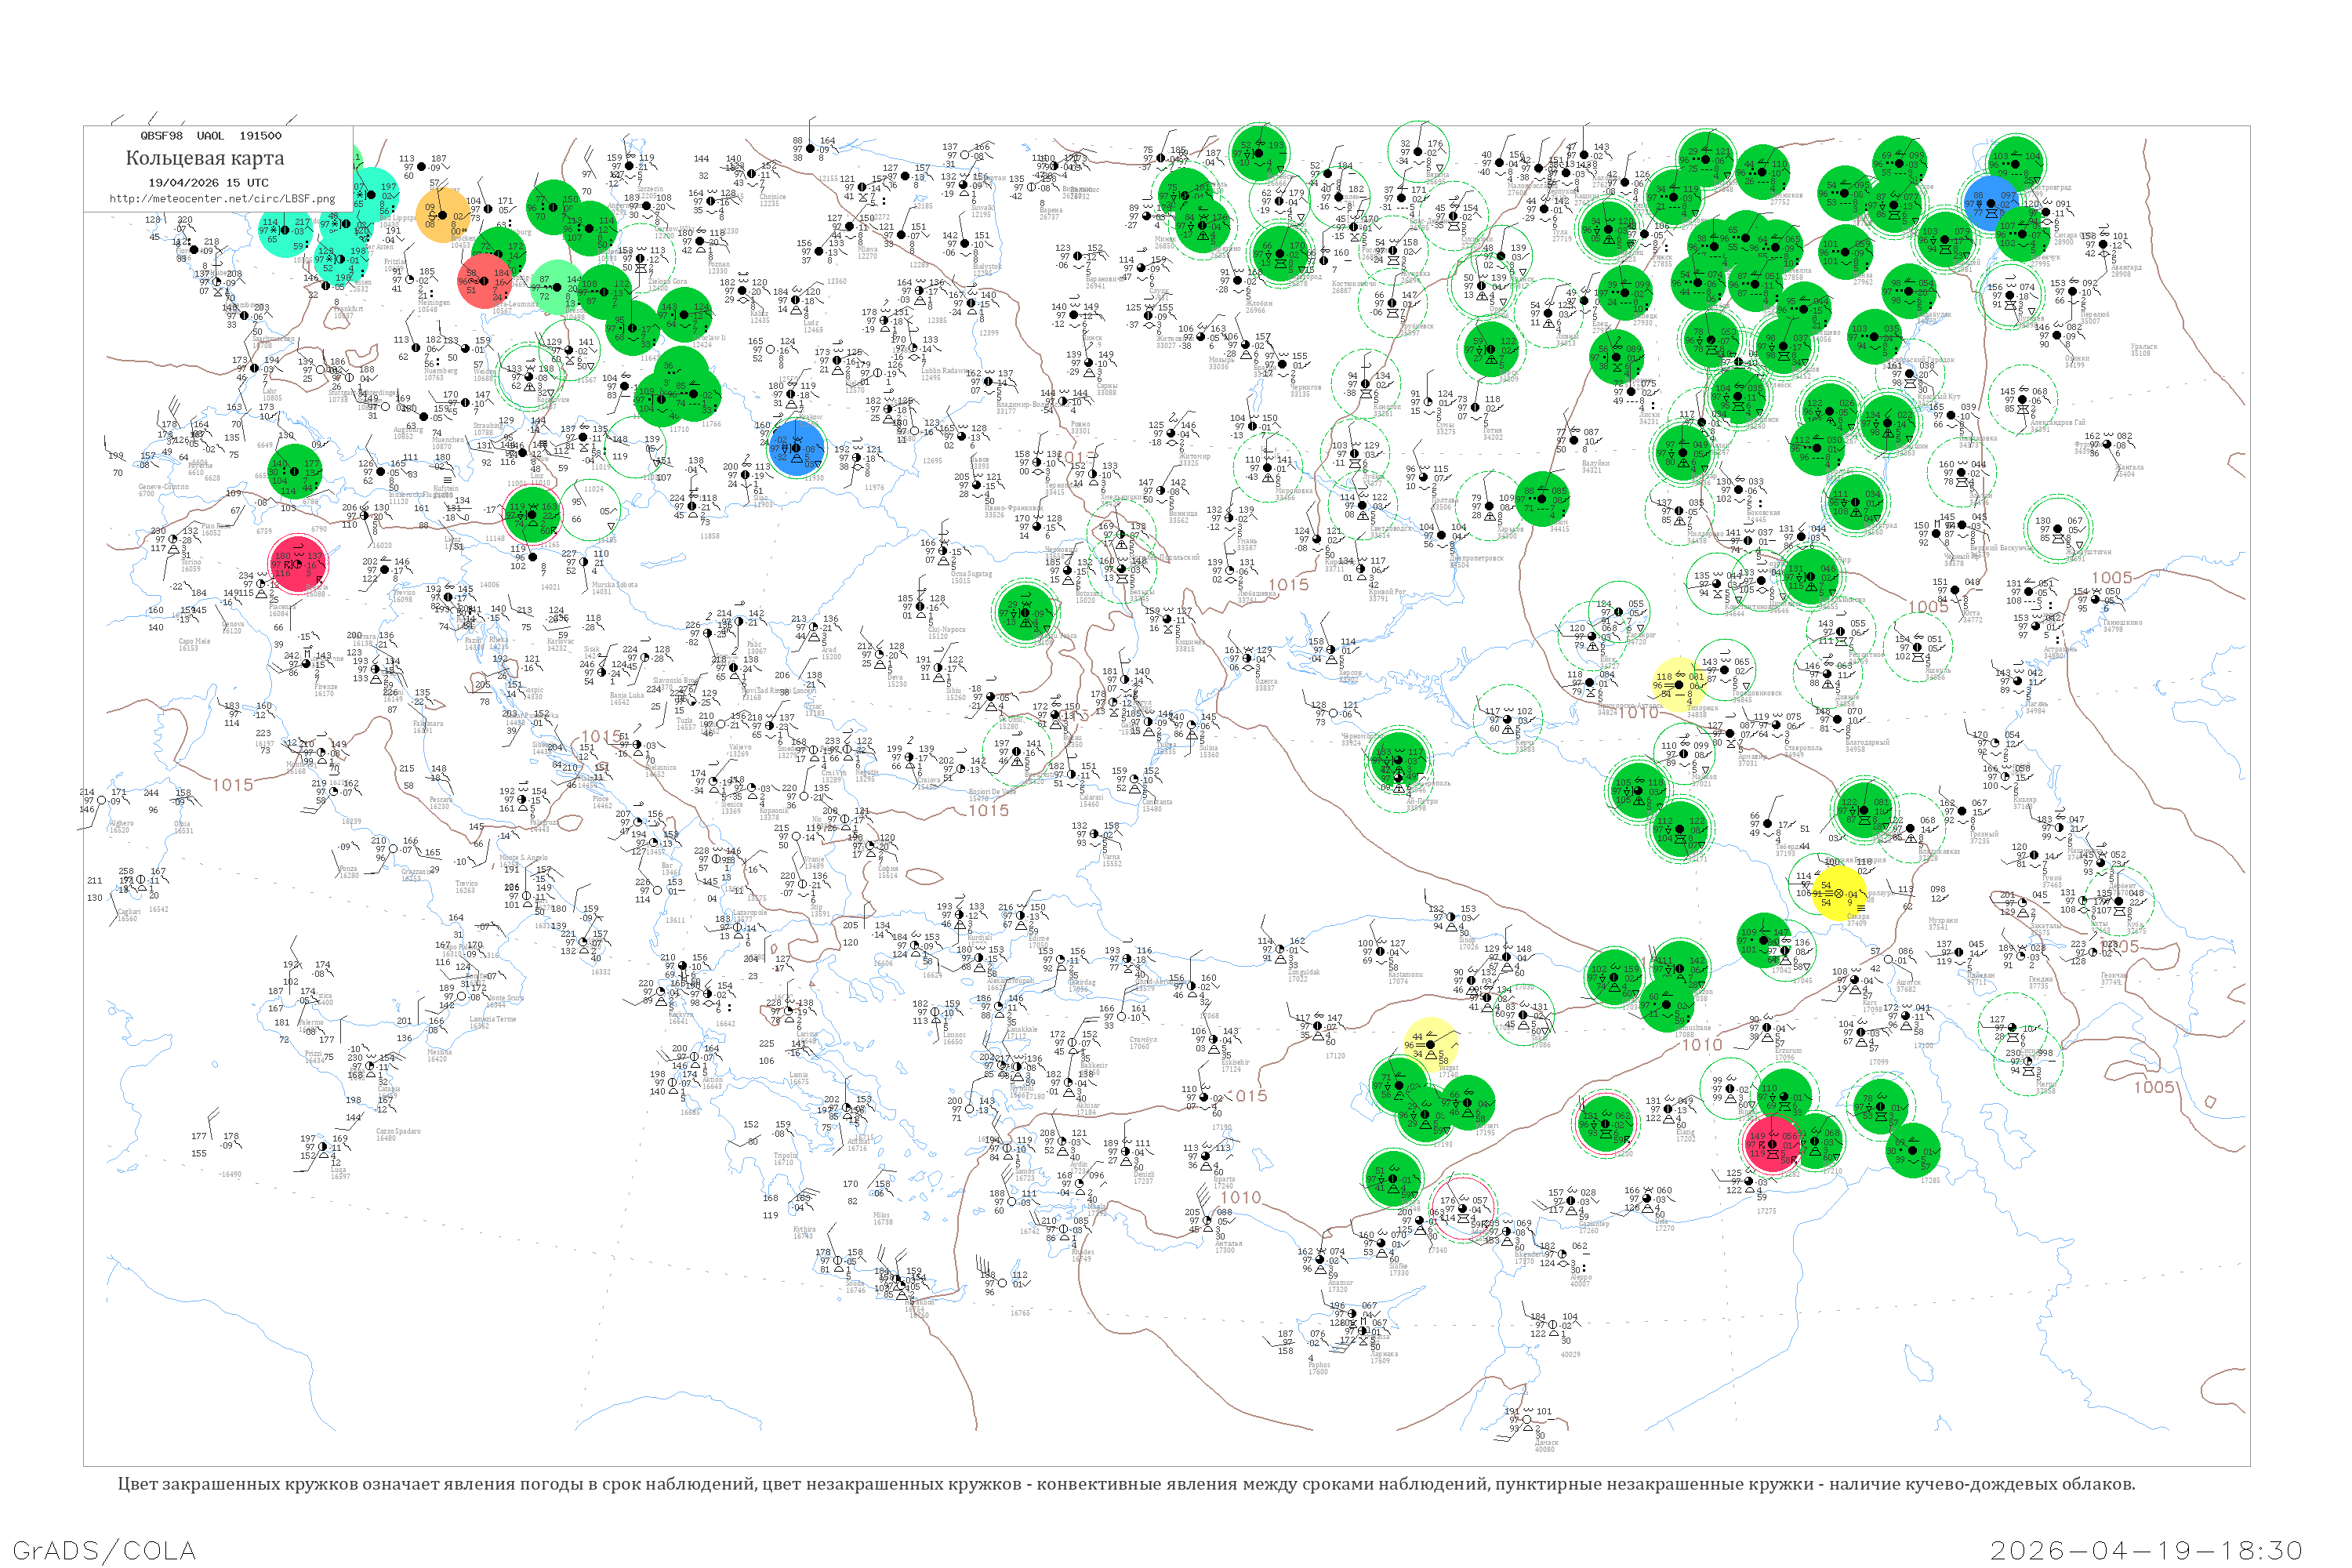Click the 2026-04-19-18:30 timestamp
Image resolution: width=2352 pixels, height=1568 pixels.
pyautogui.click(x=2146, y=1550)
